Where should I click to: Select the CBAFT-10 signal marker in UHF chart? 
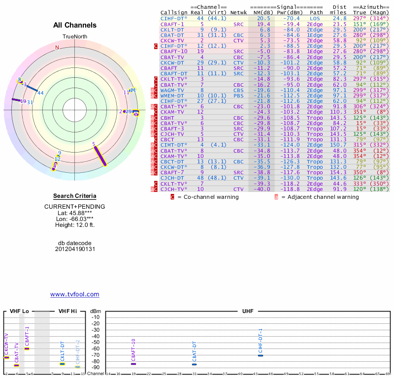click(x=133, y=364)
